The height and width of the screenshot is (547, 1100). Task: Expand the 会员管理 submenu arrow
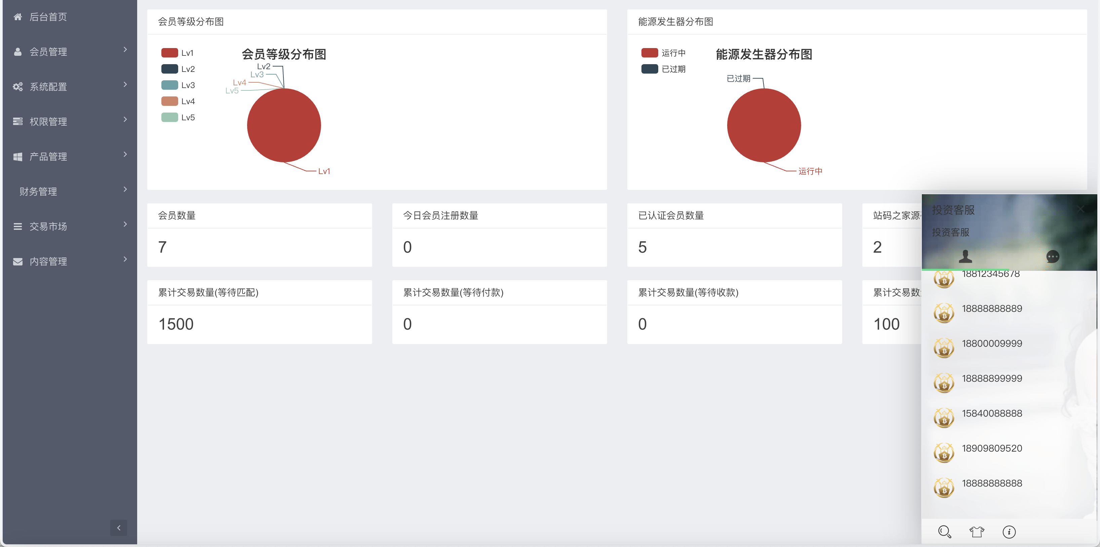tap(125, 49)
